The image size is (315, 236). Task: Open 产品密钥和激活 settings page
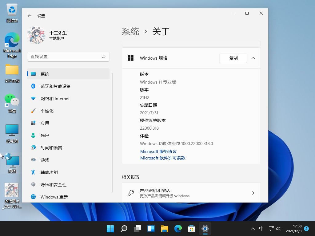click(191, 193)
